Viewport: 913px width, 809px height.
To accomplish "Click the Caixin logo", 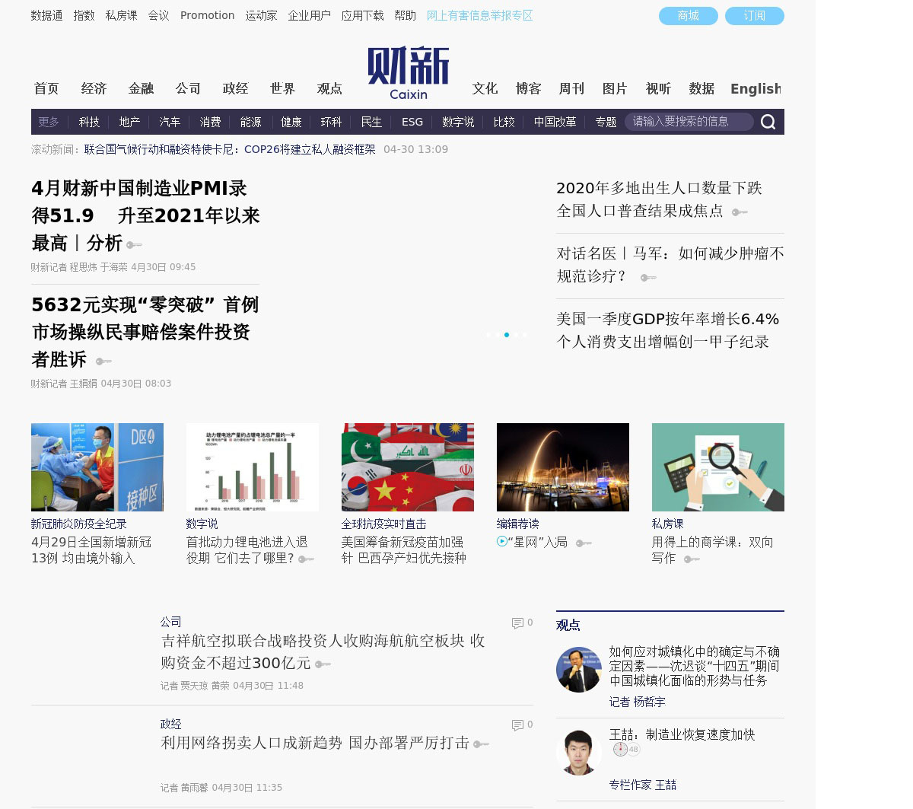I will click(409, 73).
